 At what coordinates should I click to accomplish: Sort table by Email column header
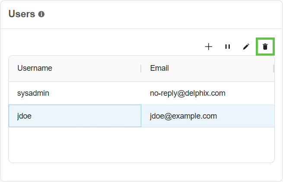click(x=159, y=68)
